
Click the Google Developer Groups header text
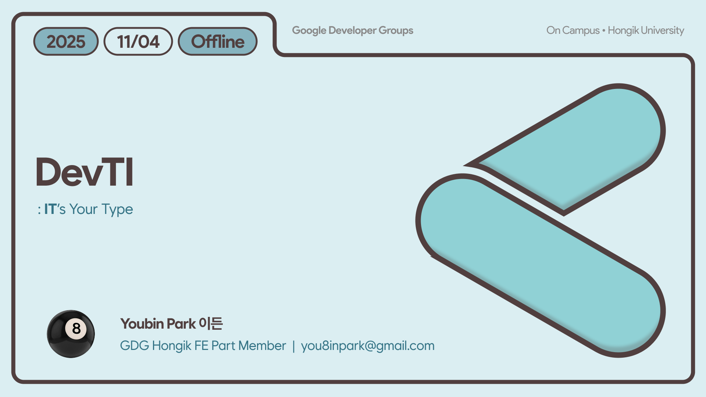352,31
